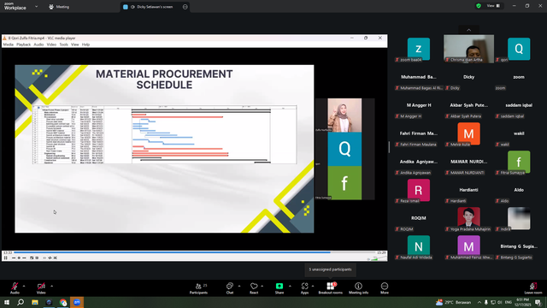547x308 pixels.
Task: Seek on the VLC progress bar
Action: [x=194, y=252]
